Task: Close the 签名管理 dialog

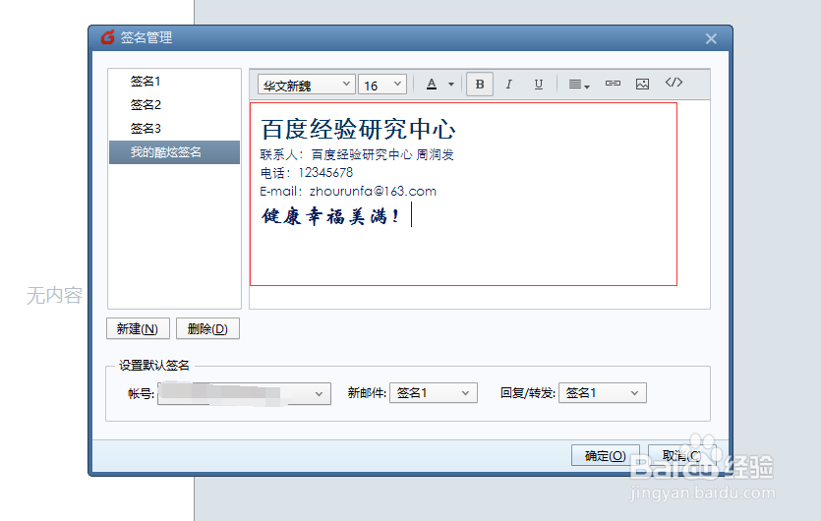Action: pyautogui.click(x=711, y=38)
